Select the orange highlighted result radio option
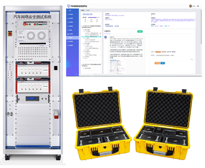The image size is (205, 168). [x=158, y=52]
